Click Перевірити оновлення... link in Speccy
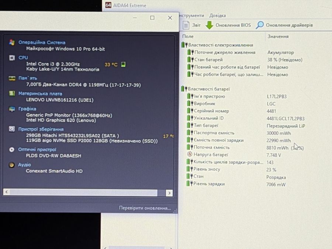This screenshot has height=249, width=332. tap(145, 208)
